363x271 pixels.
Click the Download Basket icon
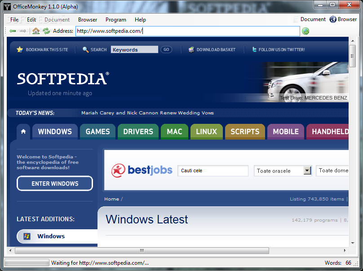[191, 49]
